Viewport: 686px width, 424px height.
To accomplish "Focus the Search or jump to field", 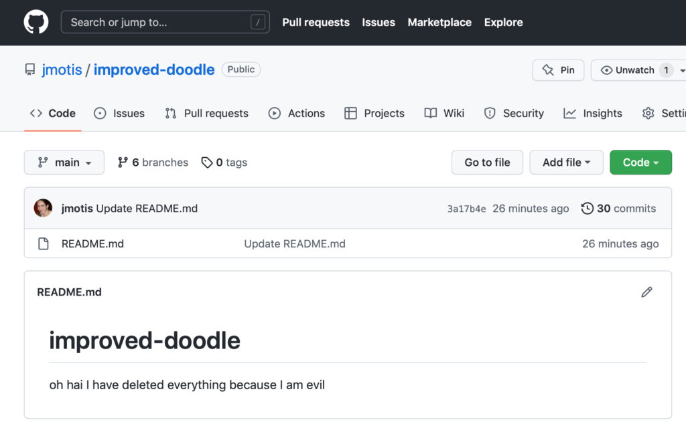I will click(x=165, y=22).
